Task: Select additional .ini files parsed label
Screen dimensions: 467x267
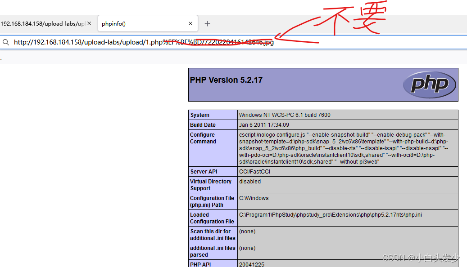Action: (x=213, y=251)
